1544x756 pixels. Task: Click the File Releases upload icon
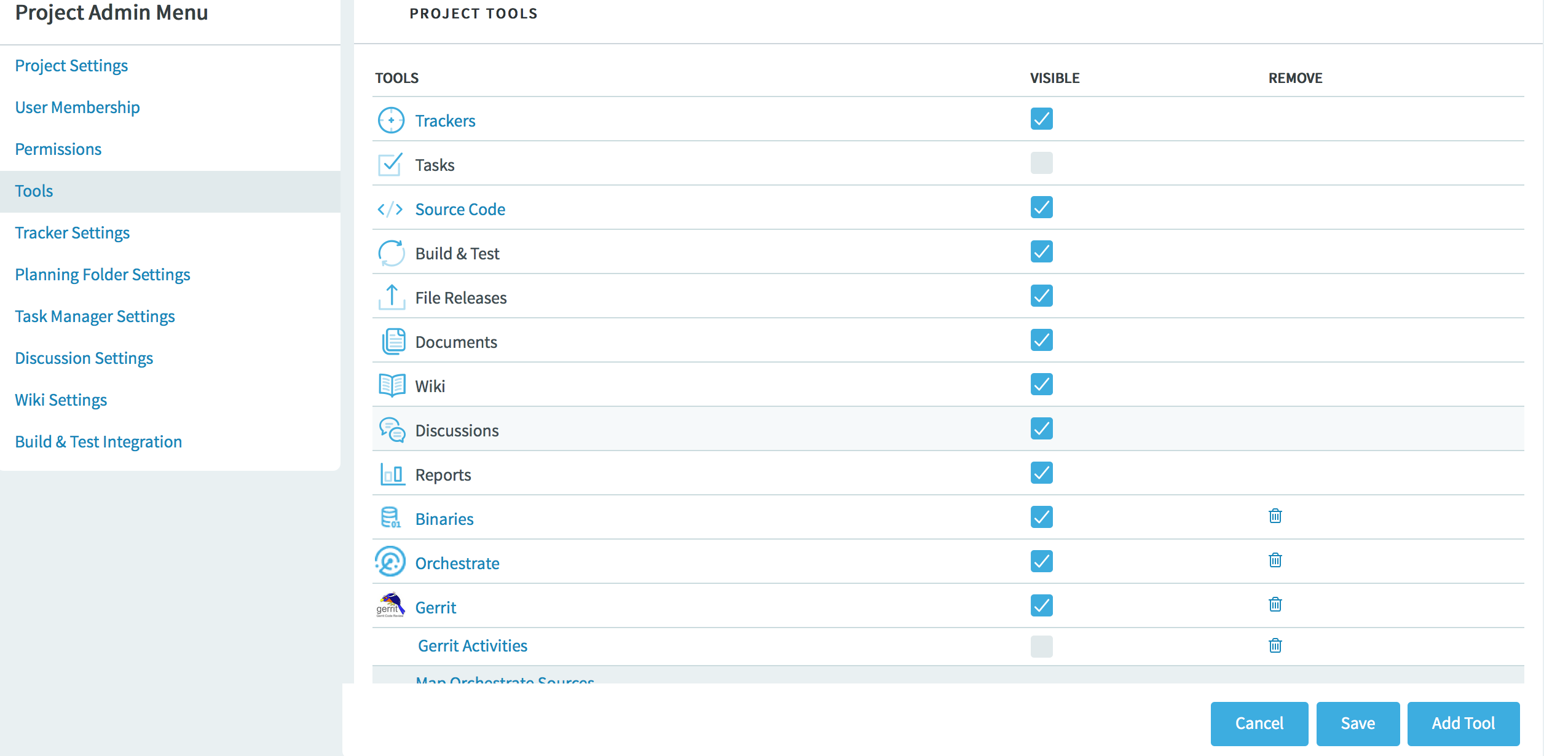[392, 297]
